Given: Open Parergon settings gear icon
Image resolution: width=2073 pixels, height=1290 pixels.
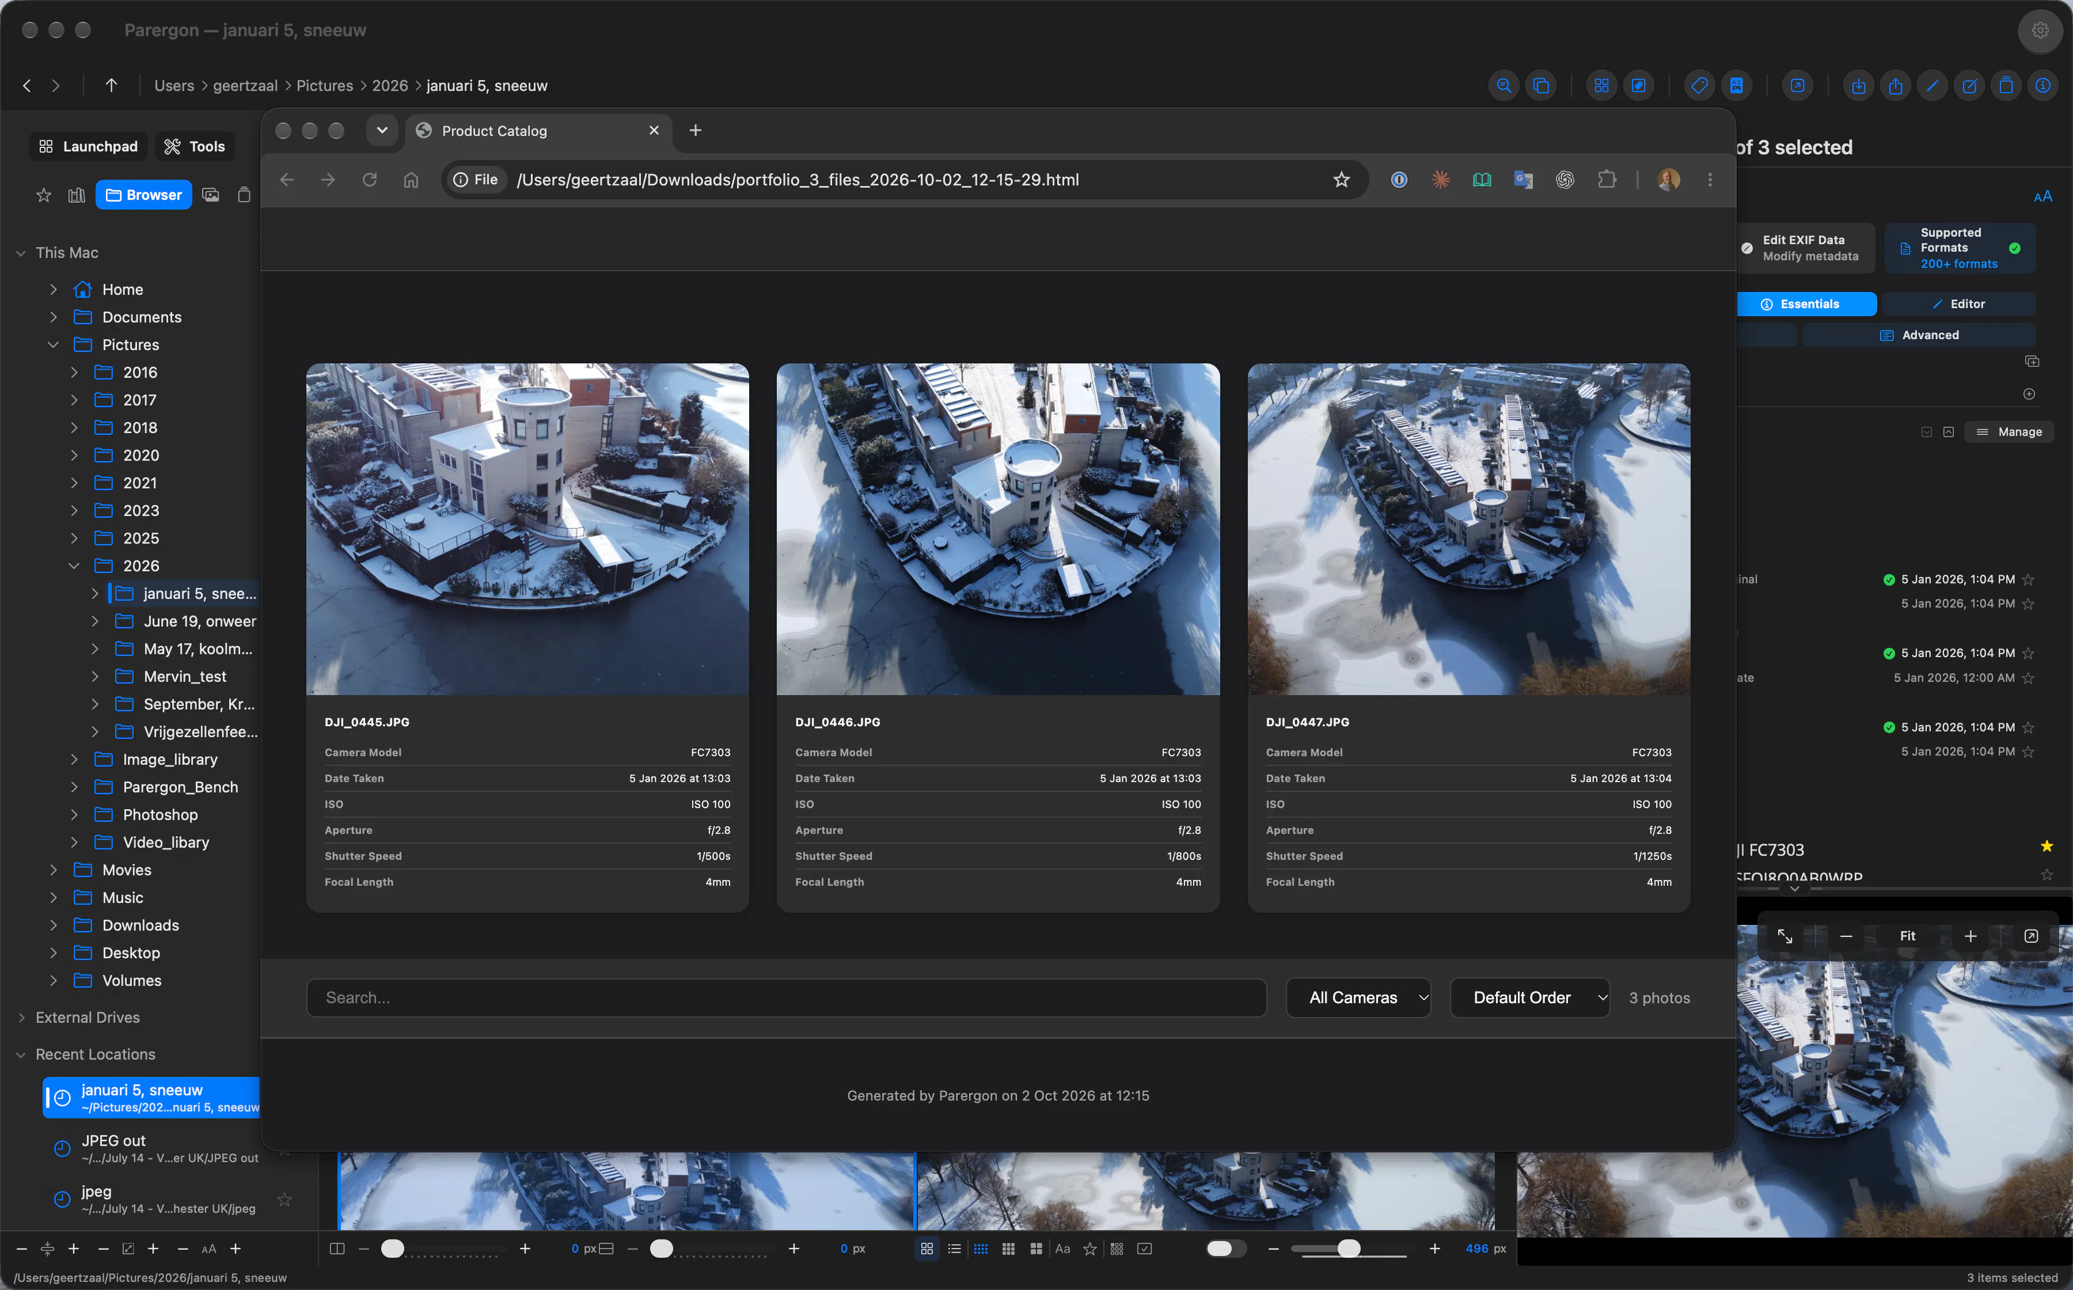Looking at the screenshot, I should pyautogui.click(x=2040, y=31).
